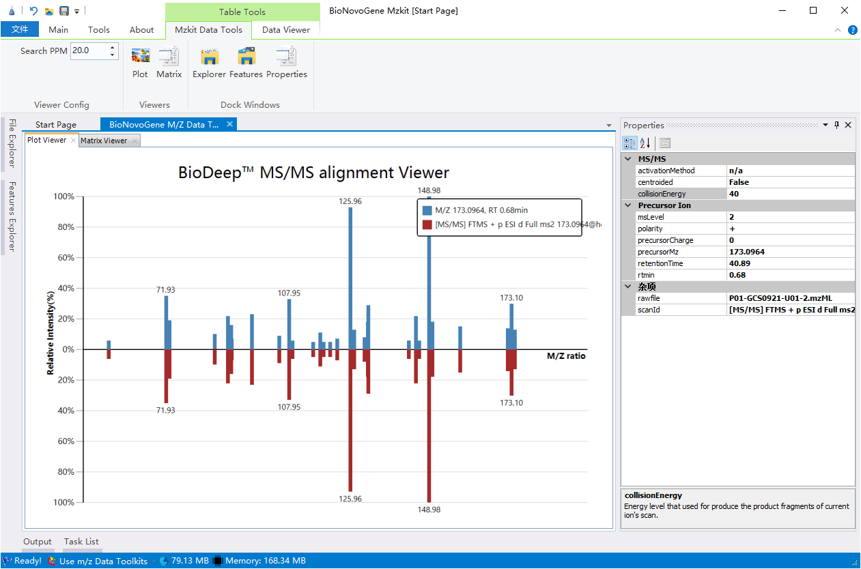The width and height of the screenshot is (861, 569).
Task: Open the status bar toolkit dropdown arrow
Action: (154, 561)
